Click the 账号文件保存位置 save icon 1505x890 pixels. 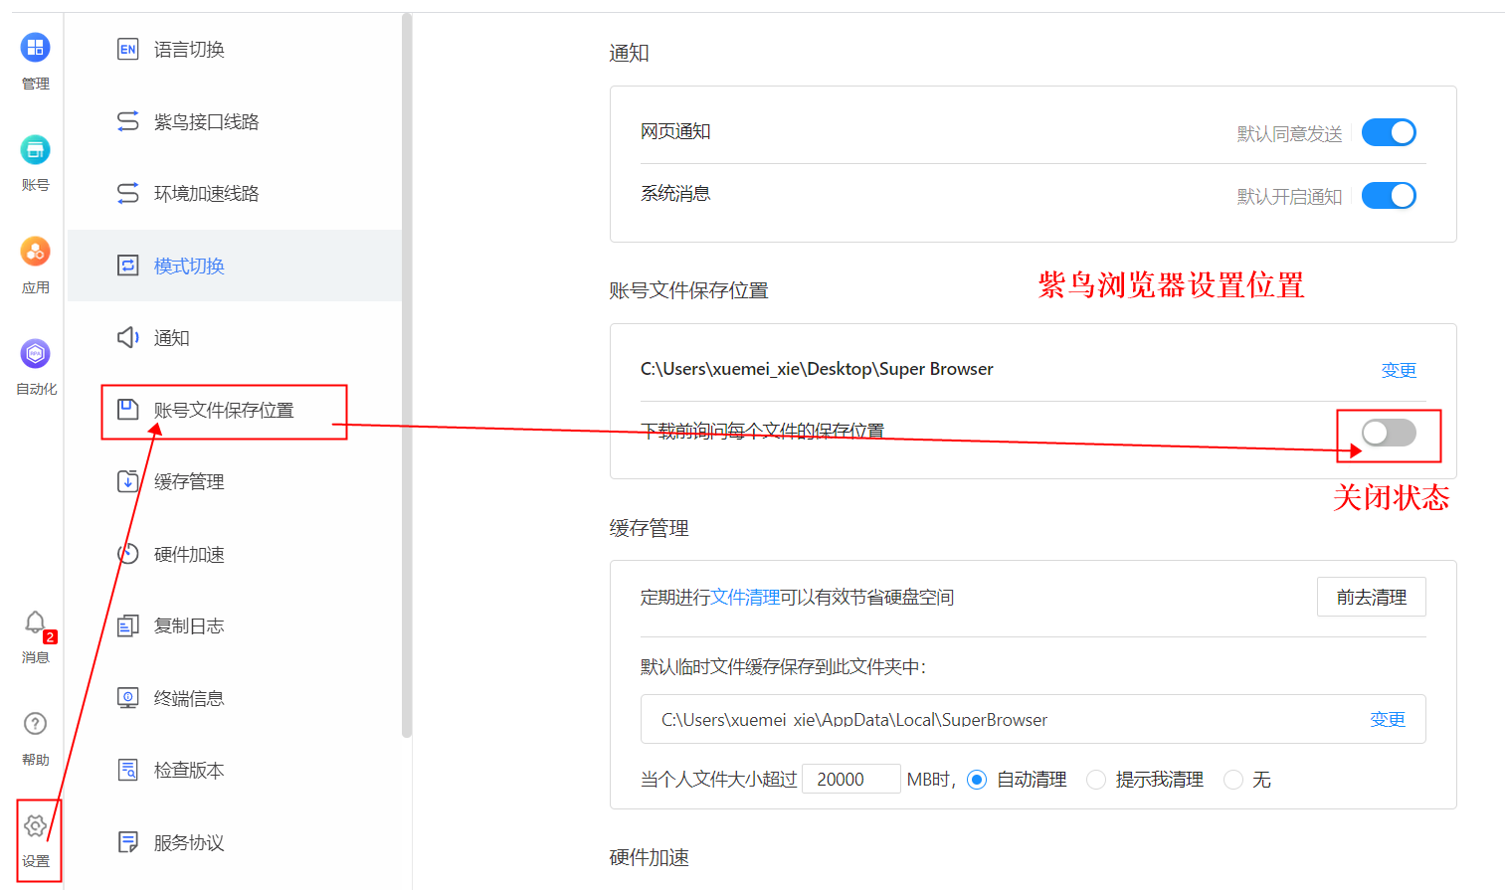128,410
